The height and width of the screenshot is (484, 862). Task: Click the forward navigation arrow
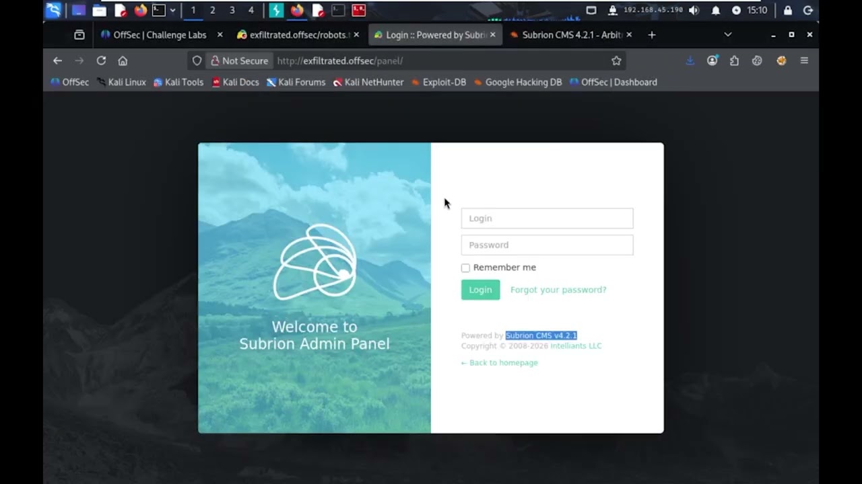point(79,61)
